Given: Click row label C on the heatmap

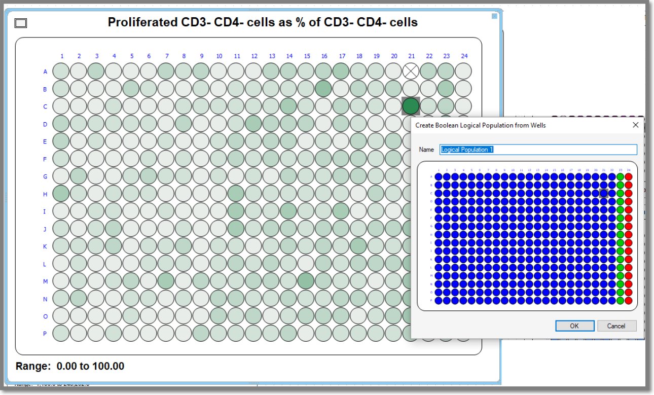Looking at the screenshot, I should 45,107.
